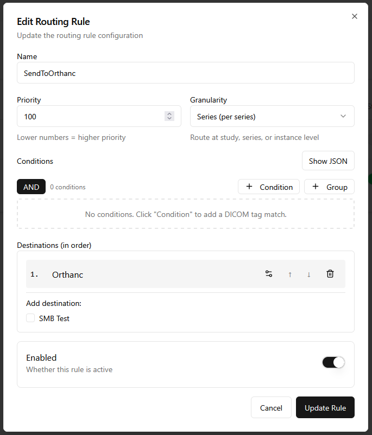
Task: Disable the Enabled switch
Action: (x=333, y=362)
